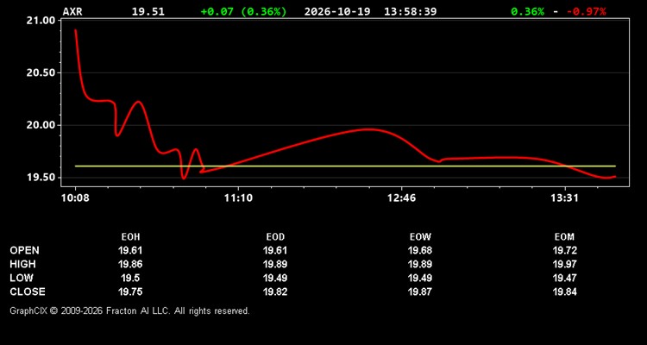Click the 10:08 time axis label
Viewport: 647px width, 345px height.
point(75,198)
